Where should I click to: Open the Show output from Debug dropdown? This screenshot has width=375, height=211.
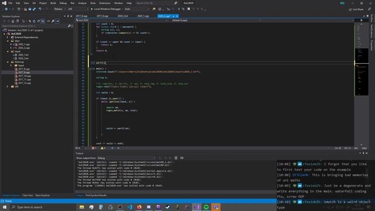coord(126,158)
